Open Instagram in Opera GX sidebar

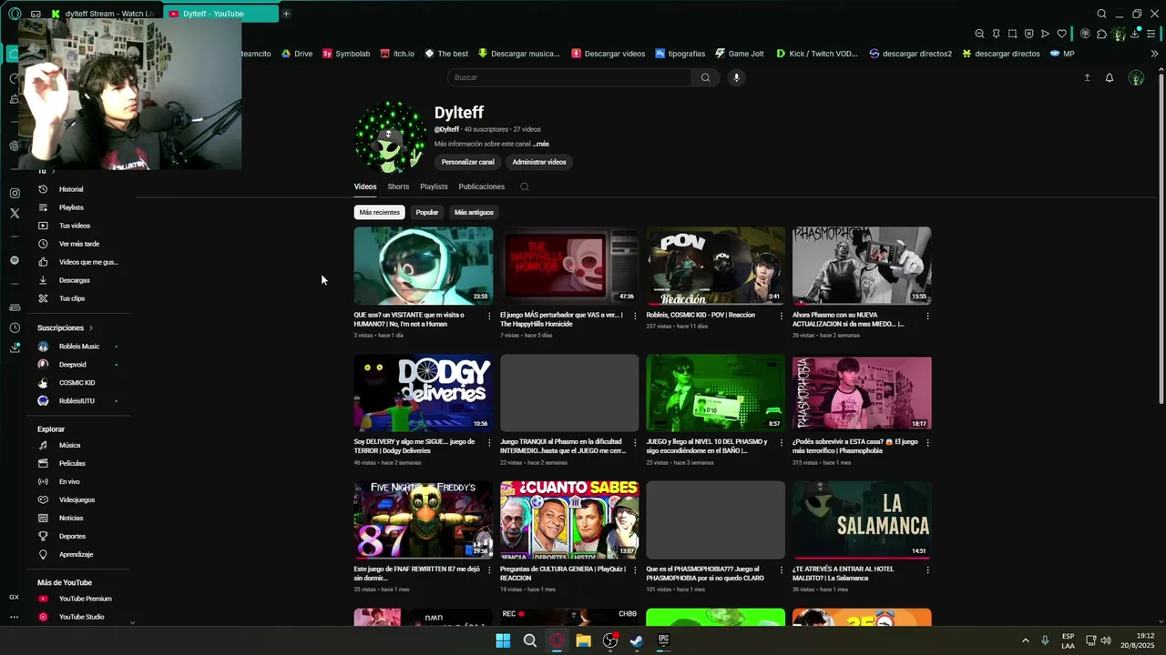(15, 193)
